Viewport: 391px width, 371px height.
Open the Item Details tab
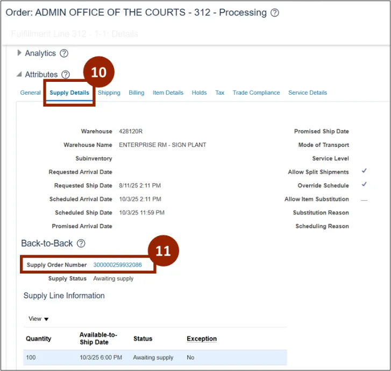(168, 93)
